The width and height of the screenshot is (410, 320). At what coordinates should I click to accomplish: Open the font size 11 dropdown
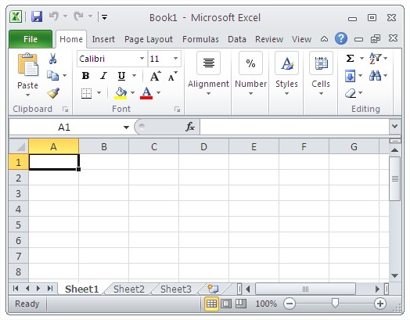175,59
